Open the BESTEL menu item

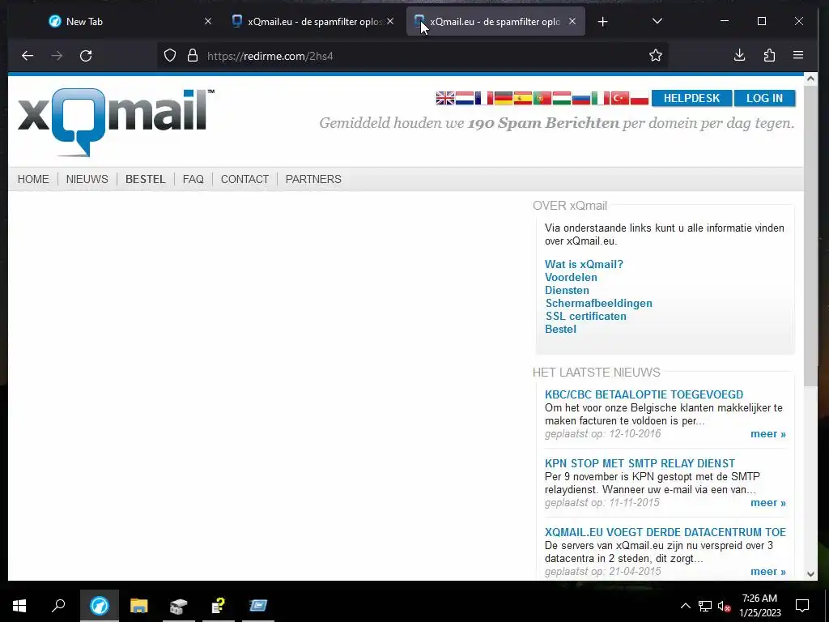tap(146, 179)
